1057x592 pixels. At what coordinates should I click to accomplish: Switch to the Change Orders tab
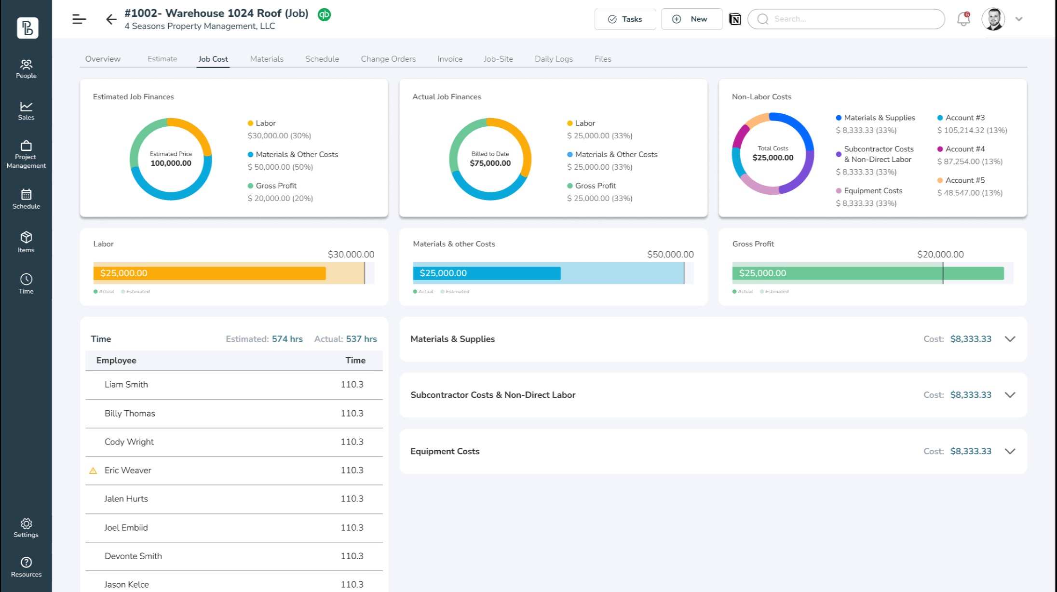click(x=388, y=59)
